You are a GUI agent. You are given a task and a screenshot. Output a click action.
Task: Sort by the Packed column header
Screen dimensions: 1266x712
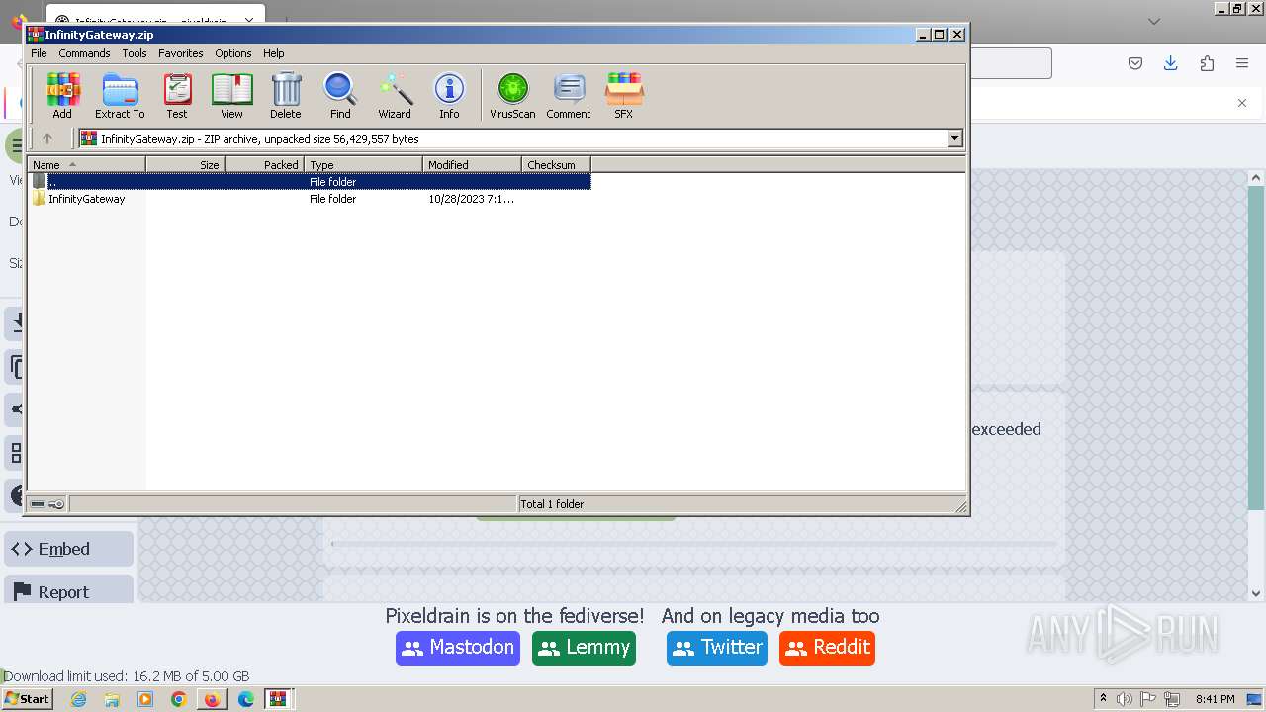(x=264, y=165)
